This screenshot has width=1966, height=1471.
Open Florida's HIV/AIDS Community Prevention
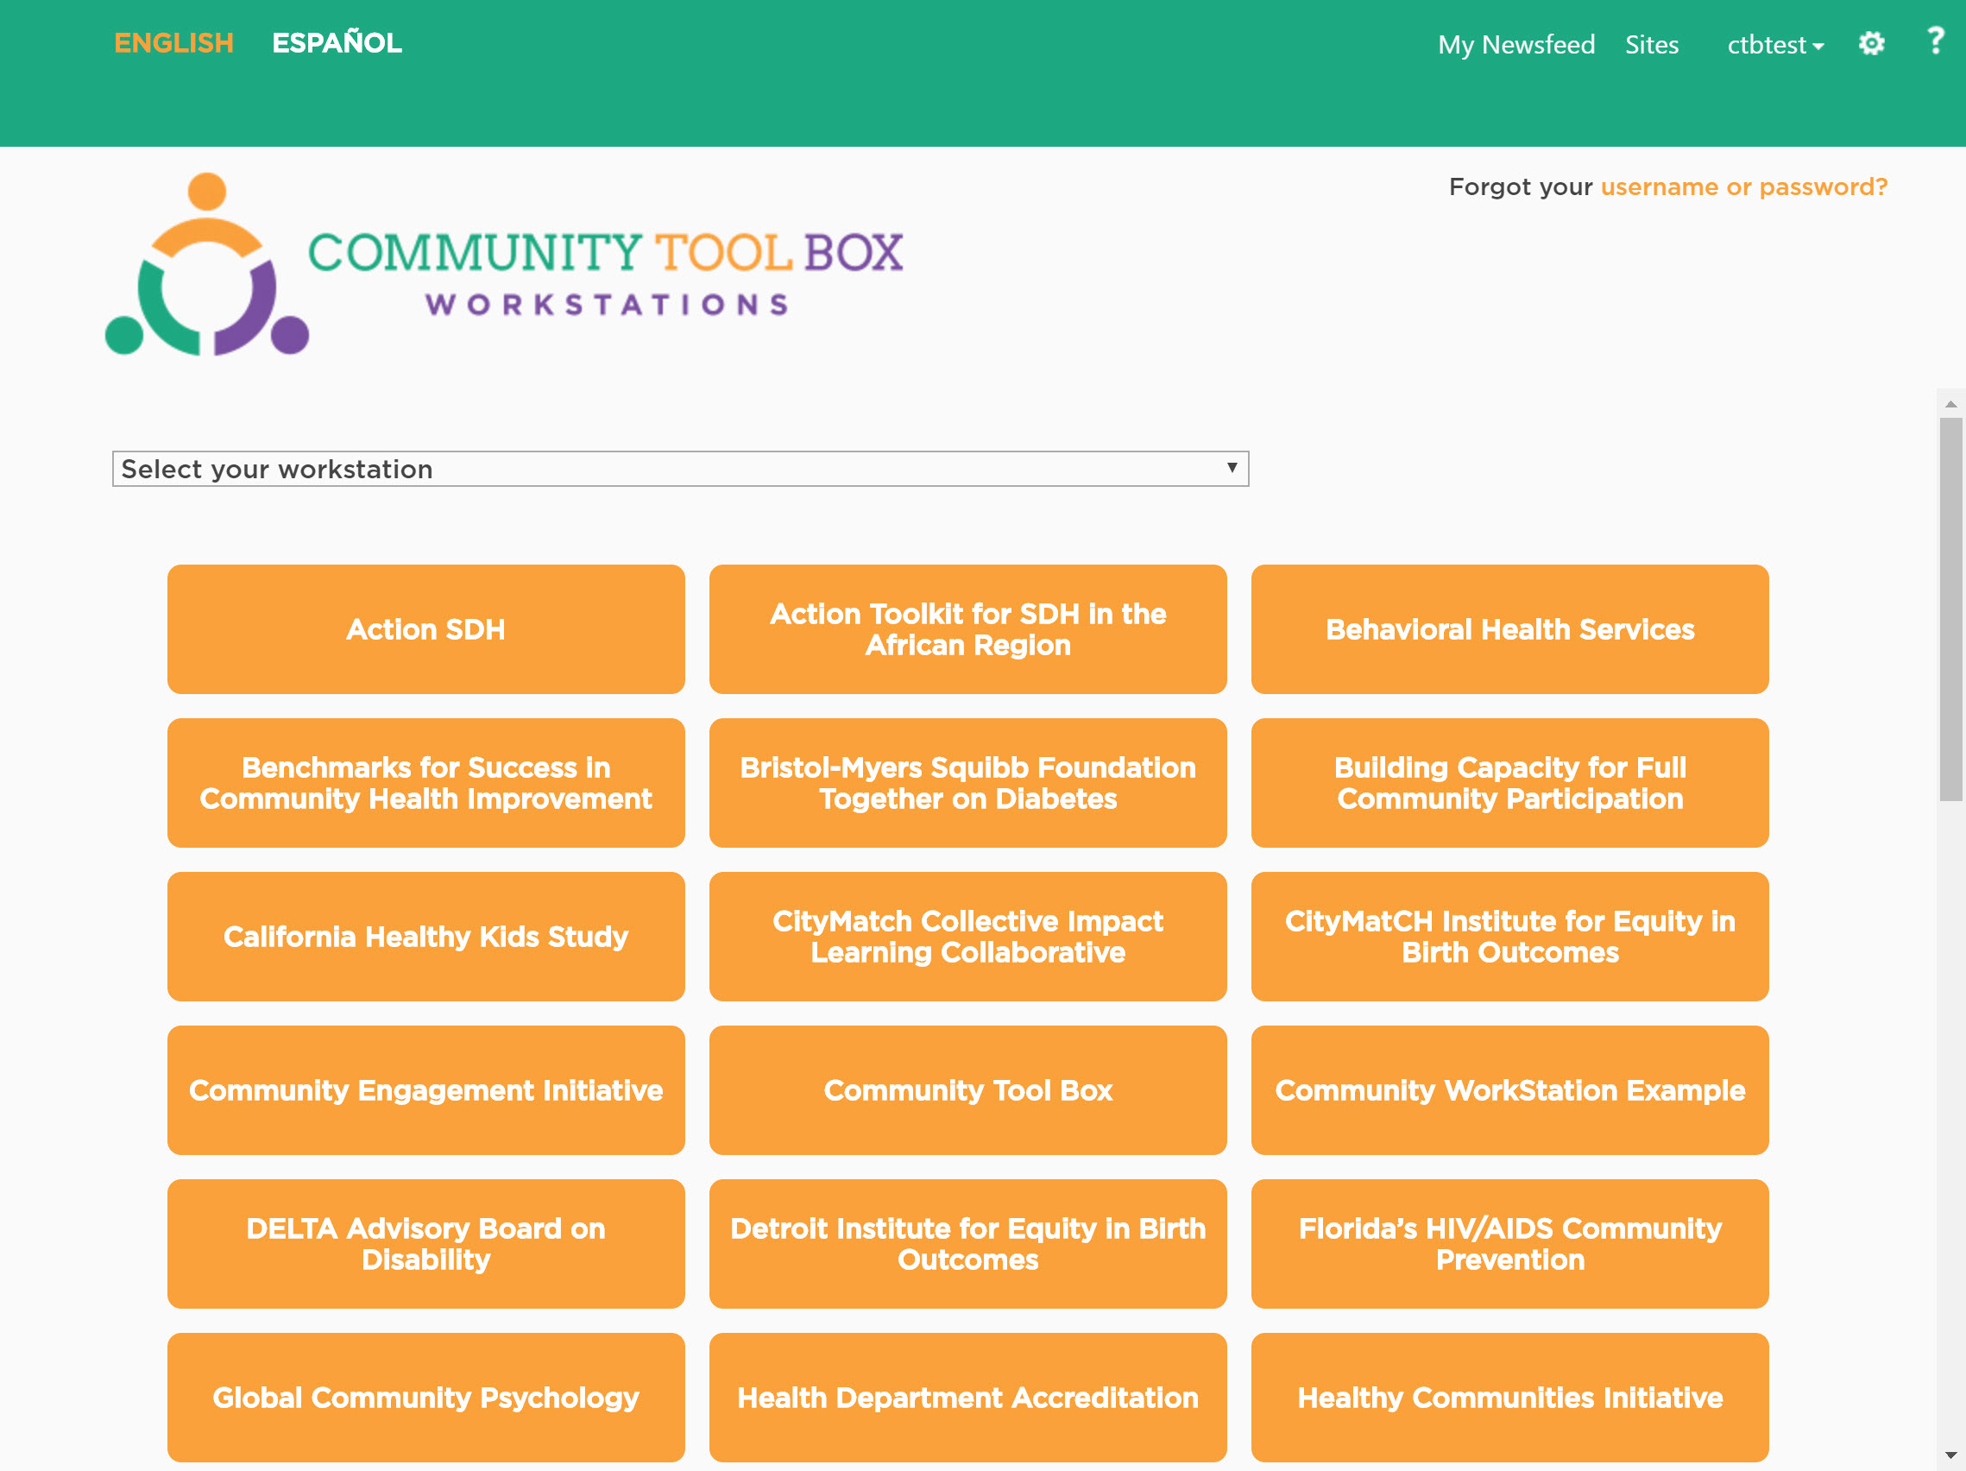(1510, 1244)
